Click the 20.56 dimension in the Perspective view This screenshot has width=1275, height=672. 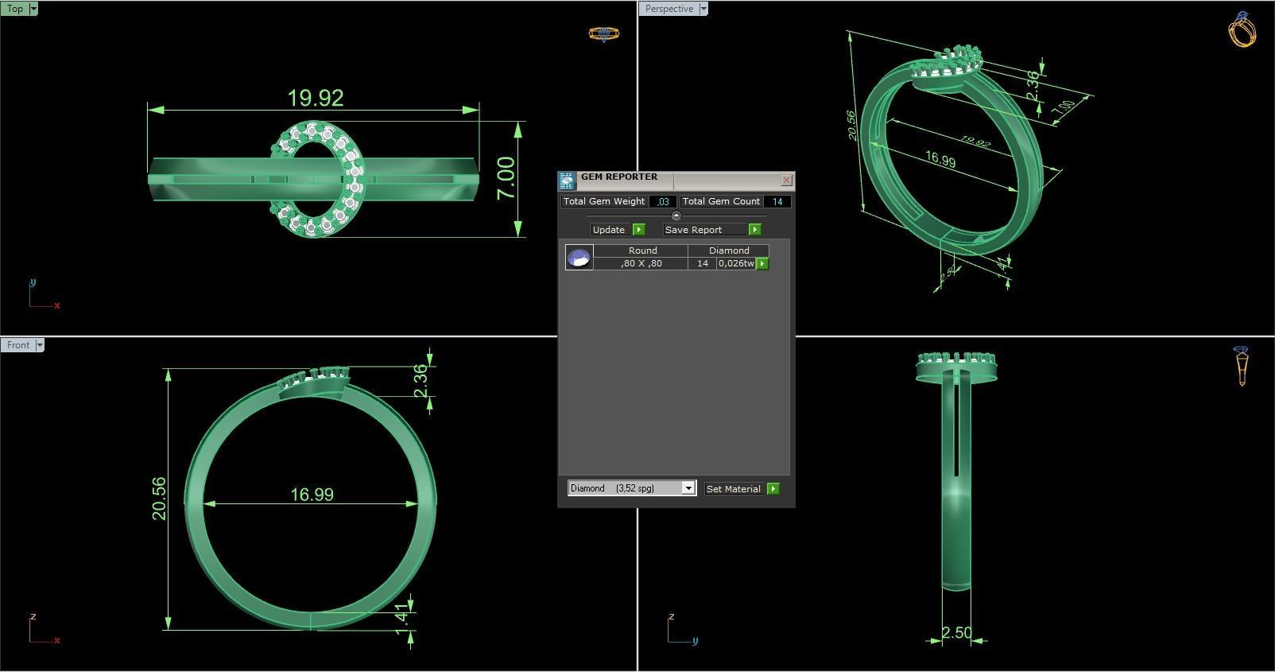(x=851, y=126)
